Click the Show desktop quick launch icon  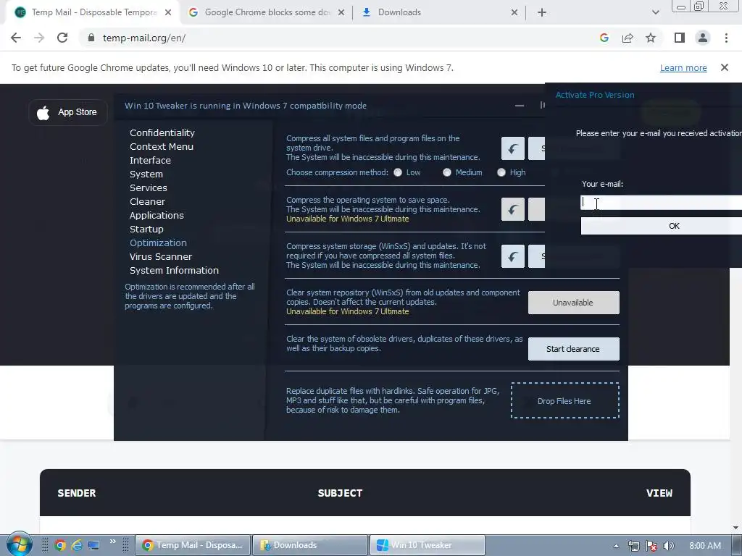coord(93,545)
